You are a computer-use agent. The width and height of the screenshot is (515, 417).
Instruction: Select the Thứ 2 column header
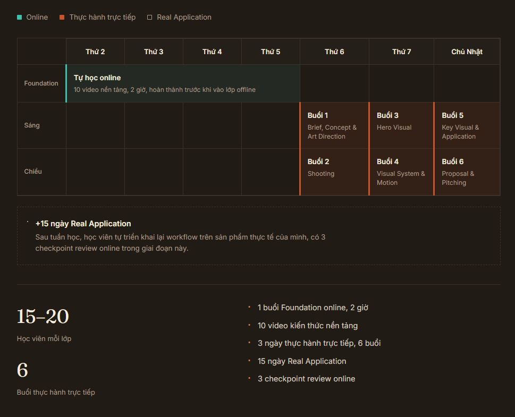point(95,52)
